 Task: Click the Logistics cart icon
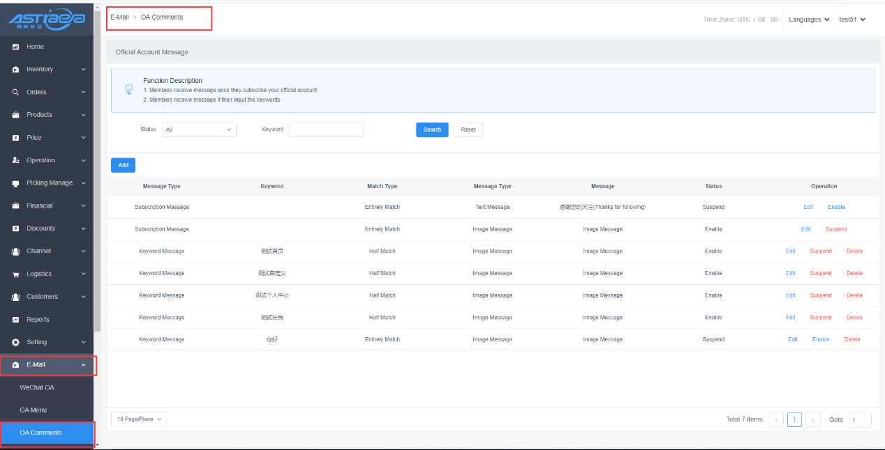[x=15, y=274]
